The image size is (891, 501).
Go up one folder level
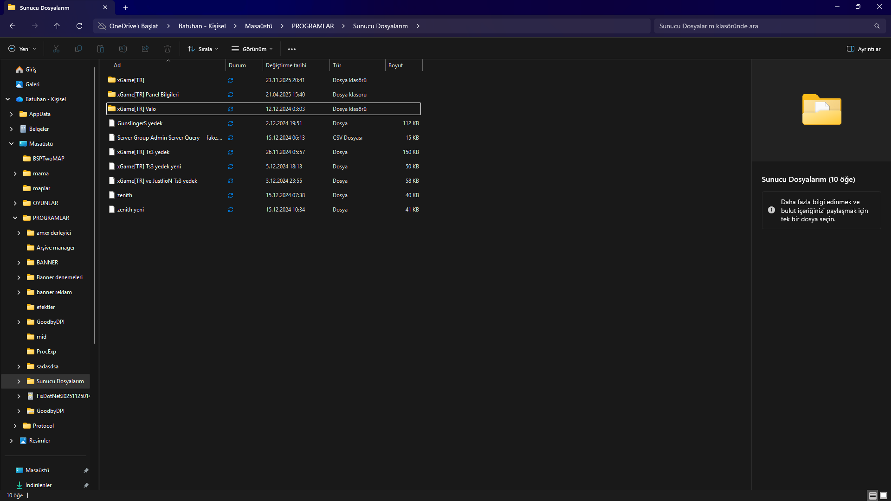coord(57,26)
